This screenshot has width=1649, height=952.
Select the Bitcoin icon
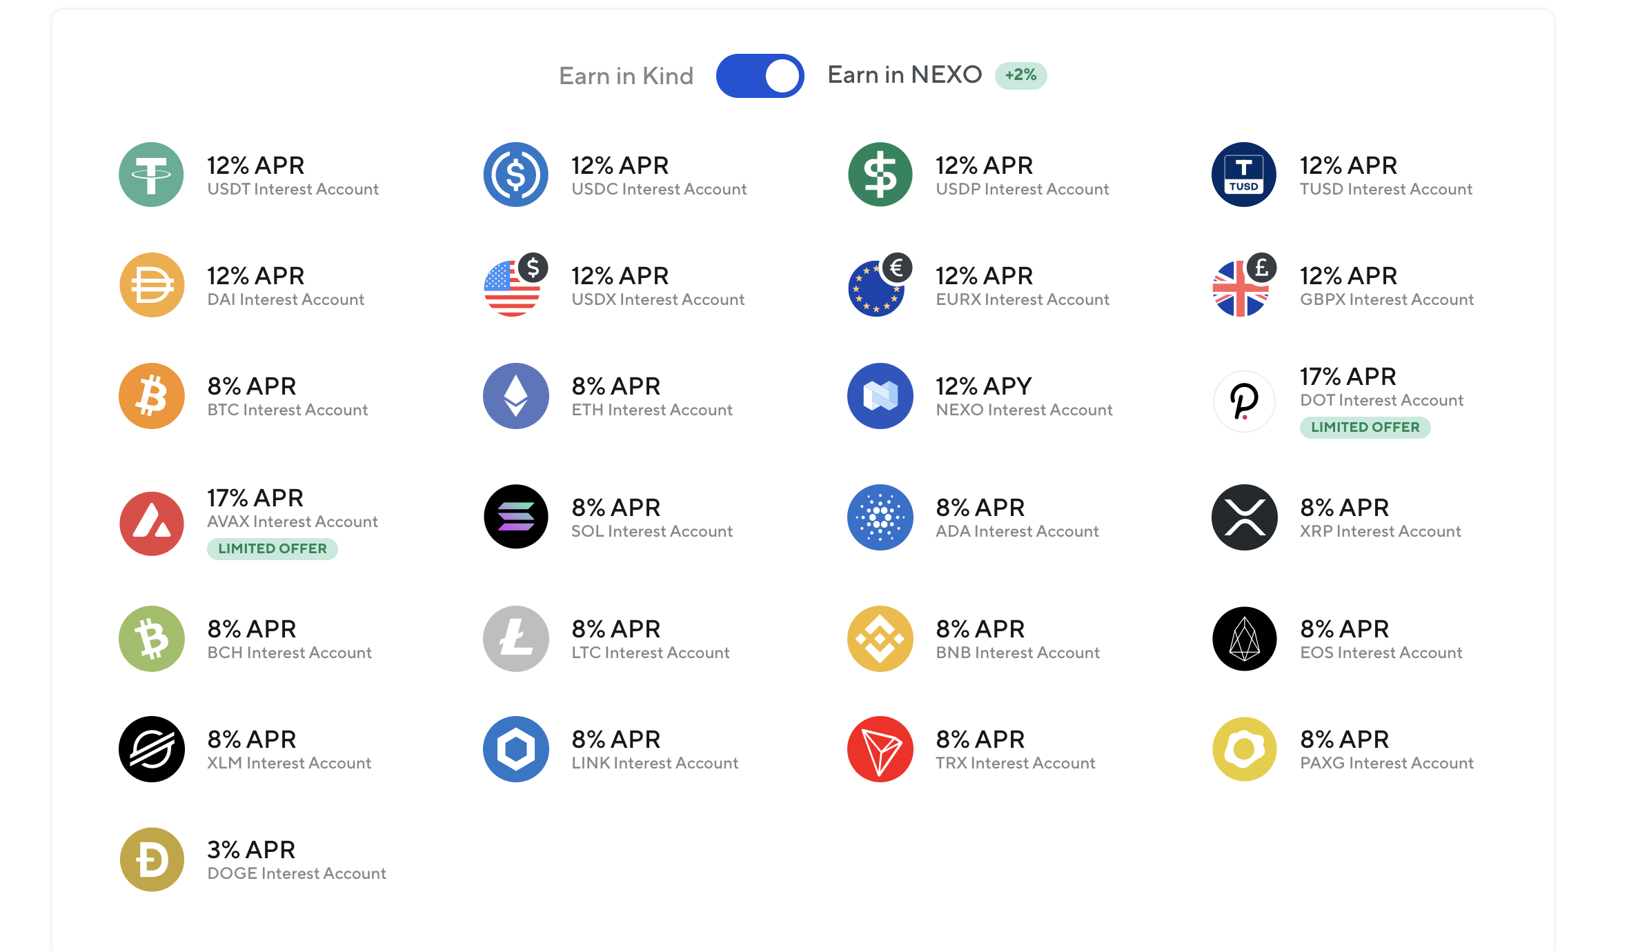(152, 395)
